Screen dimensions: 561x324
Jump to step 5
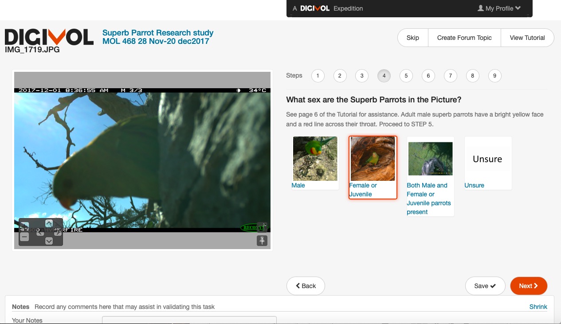406,76
